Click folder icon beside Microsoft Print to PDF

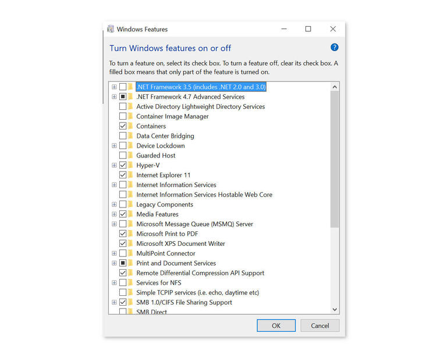click(x=130, y=234)
